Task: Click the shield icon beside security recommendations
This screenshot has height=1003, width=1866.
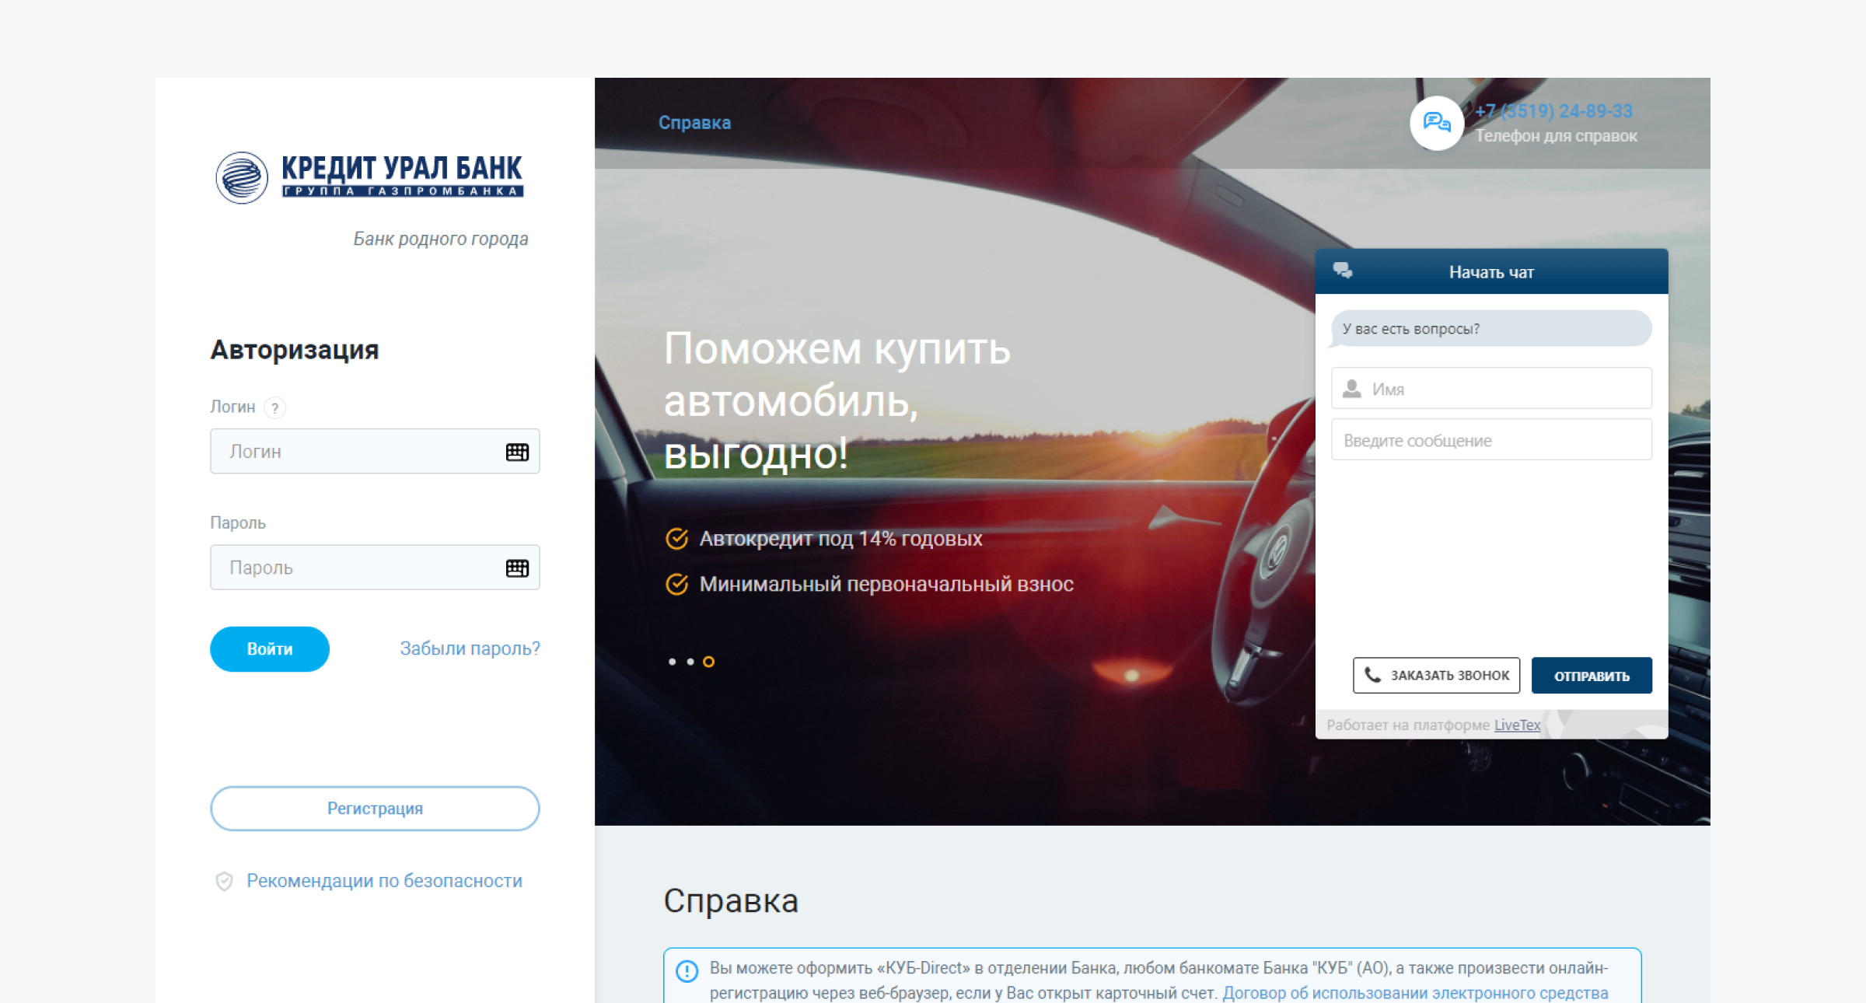Action: pos(224,881)
